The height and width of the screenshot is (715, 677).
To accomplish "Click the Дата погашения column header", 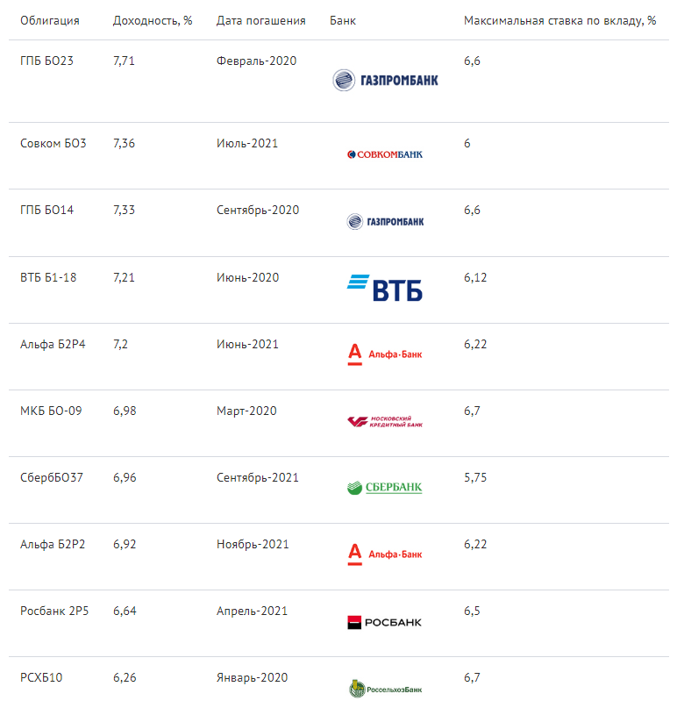I will click(x=260, y=20).
